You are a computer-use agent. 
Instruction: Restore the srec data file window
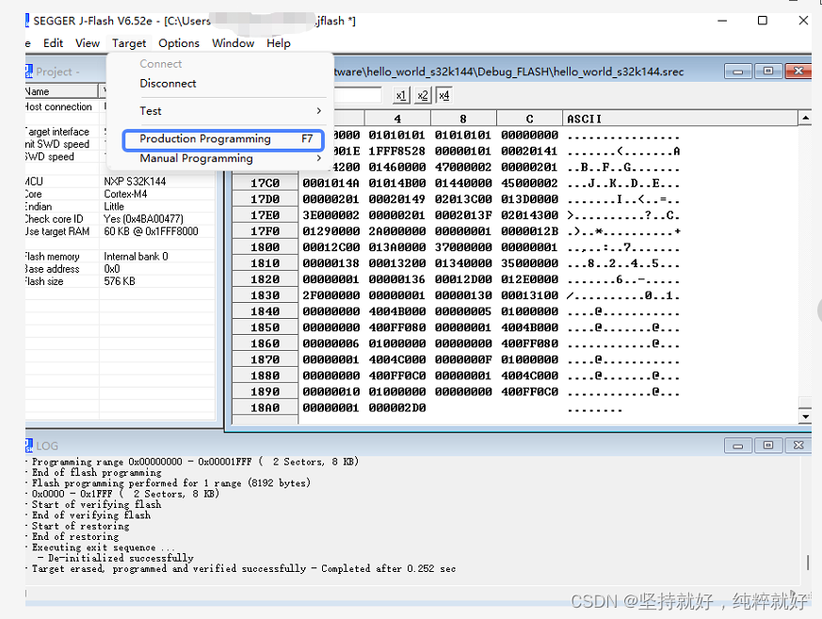(768, 71)
